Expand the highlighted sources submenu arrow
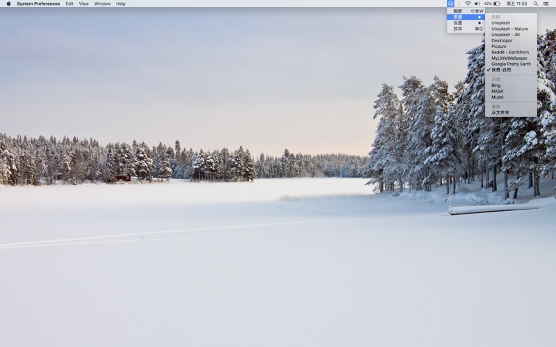556x347 pixels. point(480,17)
